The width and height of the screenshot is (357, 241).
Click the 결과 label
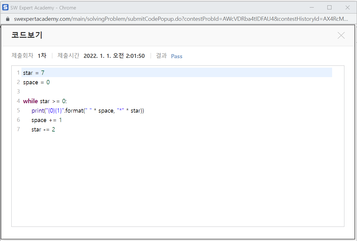(161, 56)
